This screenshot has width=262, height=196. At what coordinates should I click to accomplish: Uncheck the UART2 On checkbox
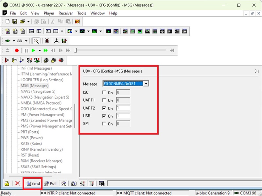104,108
